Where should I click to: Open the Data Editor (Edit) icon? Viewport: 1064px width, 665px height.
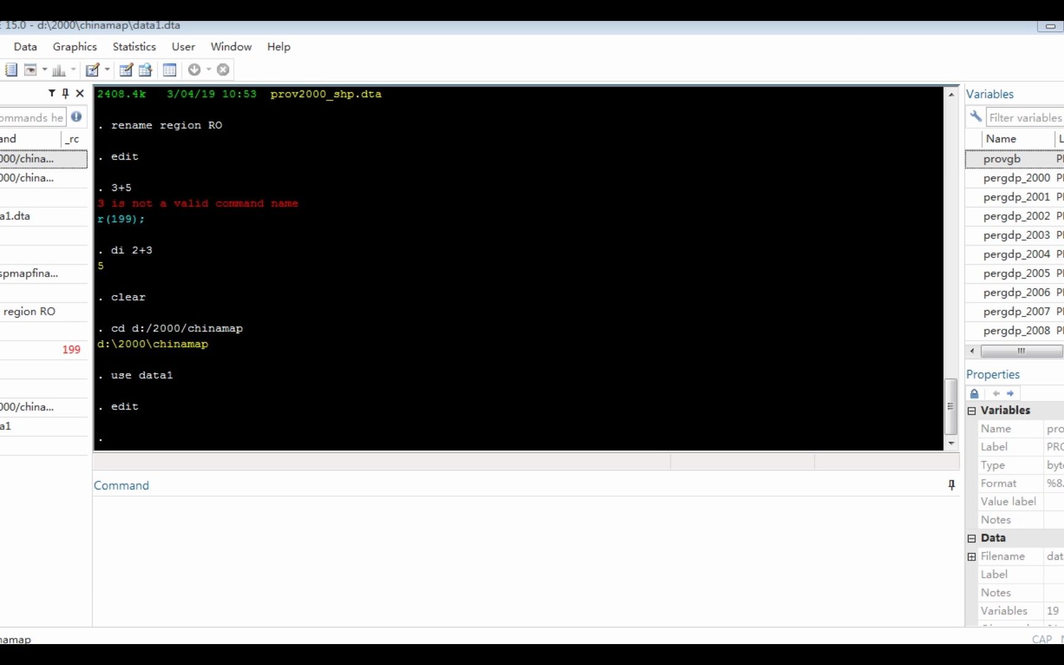pos(126,70)
